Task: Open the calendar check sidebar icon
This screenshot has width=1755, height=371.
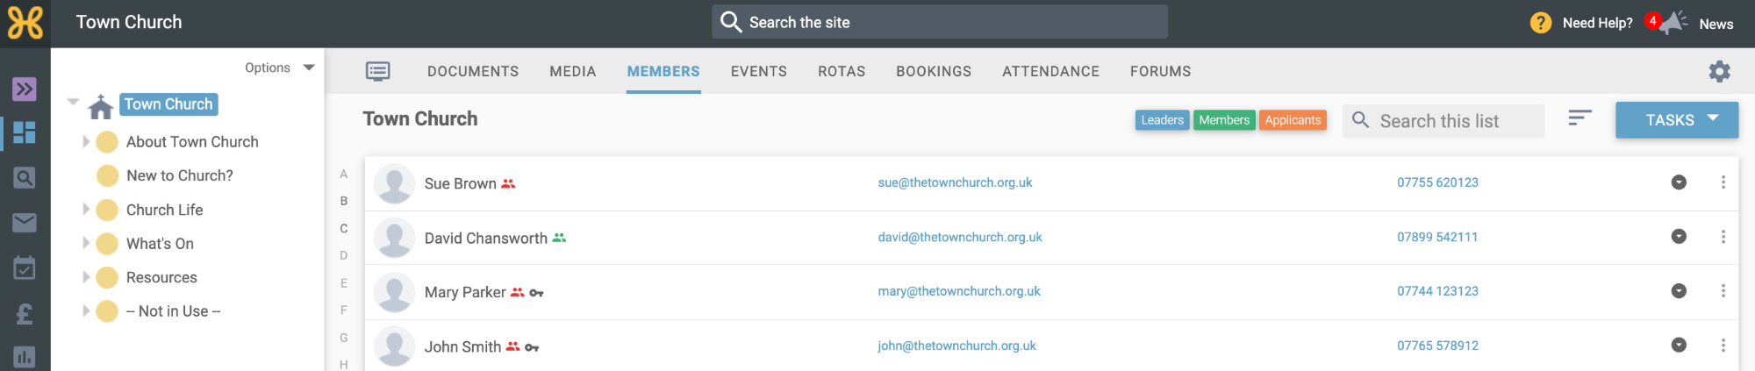Action: [25, 268]
